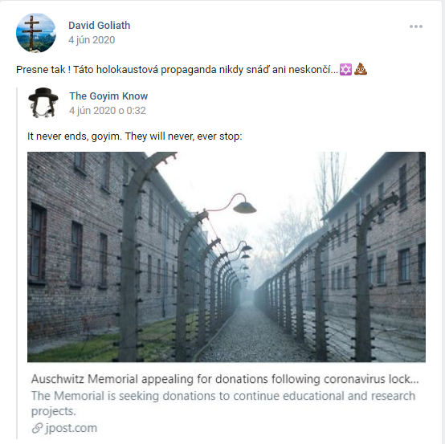Open "The Goyim Know" source page link
445x444 pixels.
(x=108, y=96)
